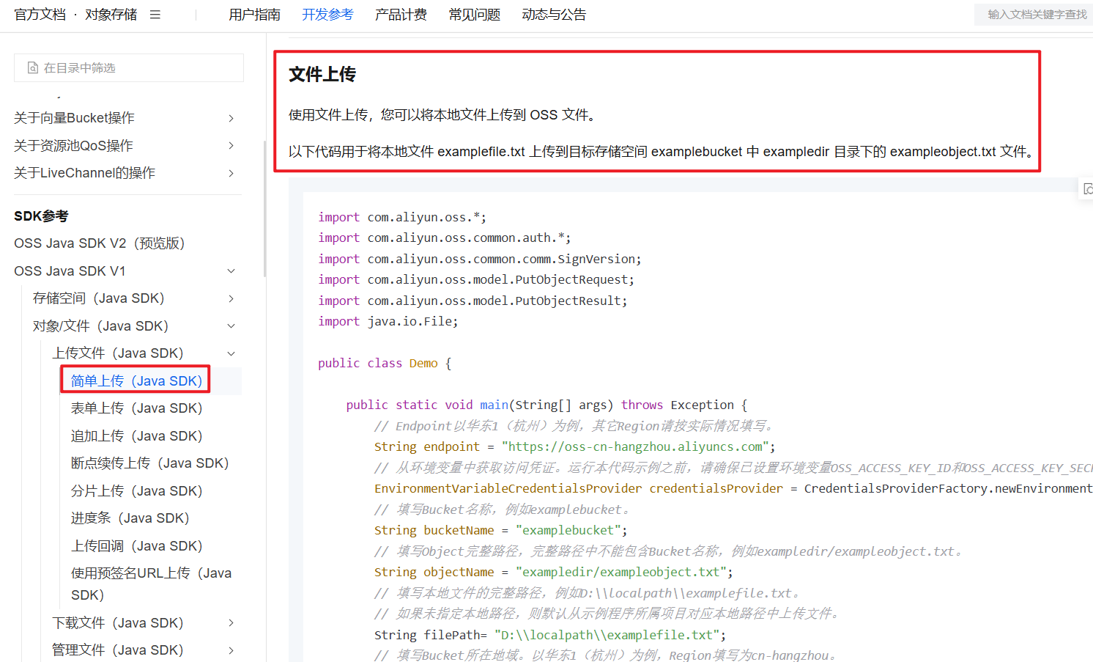Viewport: 1093px width, 662px height.
Task: Click the SDK参考 section label
Action: click(41, 216)
